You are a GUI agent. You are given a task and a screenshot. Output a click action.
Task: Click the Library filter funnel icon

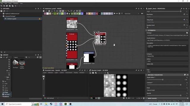[x=26, y=57]
